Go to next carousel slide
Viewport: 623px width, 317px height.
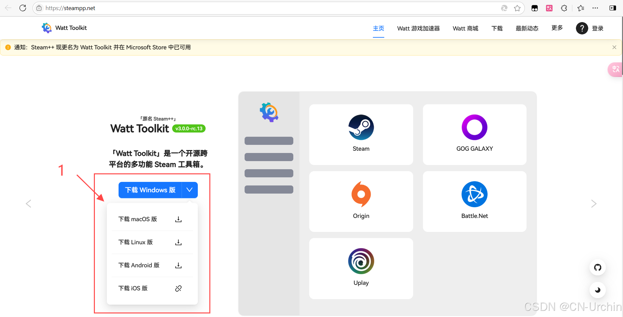pyautogui.click(x=594, y=204)
